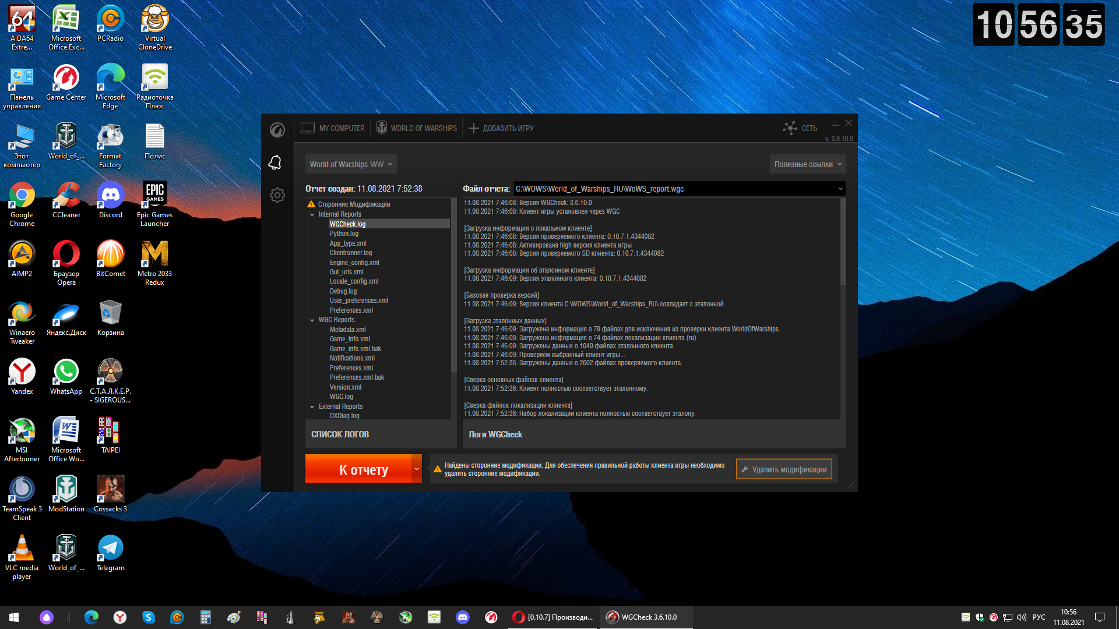Viewport: 1119px width, 629px height.
Task: Open the СЕТЬ network status item
Action: tap(800, 128)
